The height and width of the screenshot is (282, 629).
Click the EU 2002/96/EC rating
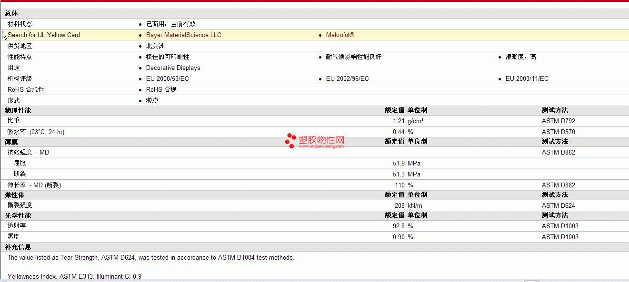tap(348, 79)
